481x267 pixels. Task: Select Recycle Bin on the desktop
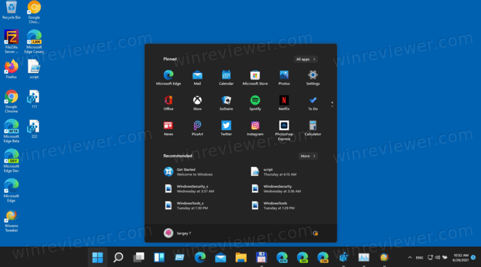[12, 11]
